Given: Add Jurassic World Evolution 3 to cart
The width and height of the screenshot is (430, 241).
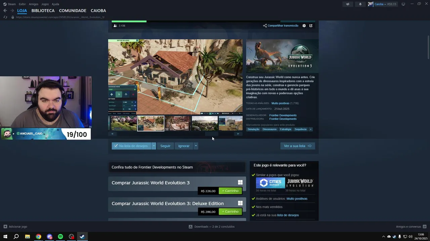Looking at the screenshot, I should 230,191.
